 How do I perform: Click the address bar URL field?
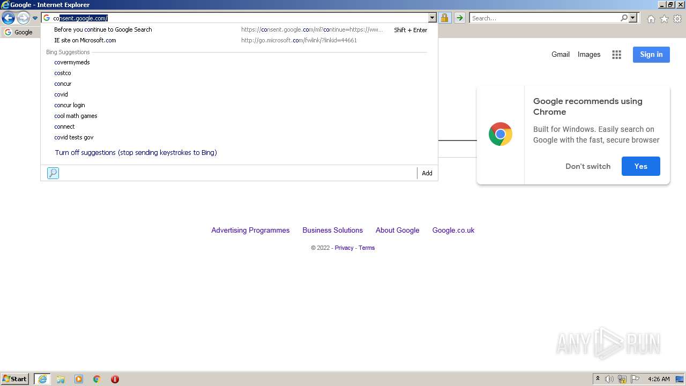click(x=240, y=18)
